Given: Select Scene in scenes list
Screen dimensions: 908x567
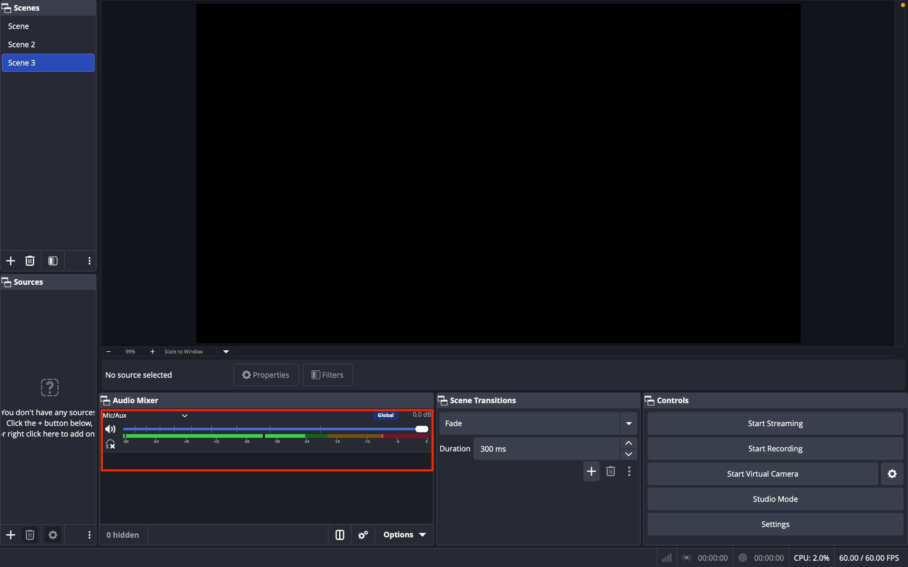Looking at the screenshot, I should click(x=48, y=26).
